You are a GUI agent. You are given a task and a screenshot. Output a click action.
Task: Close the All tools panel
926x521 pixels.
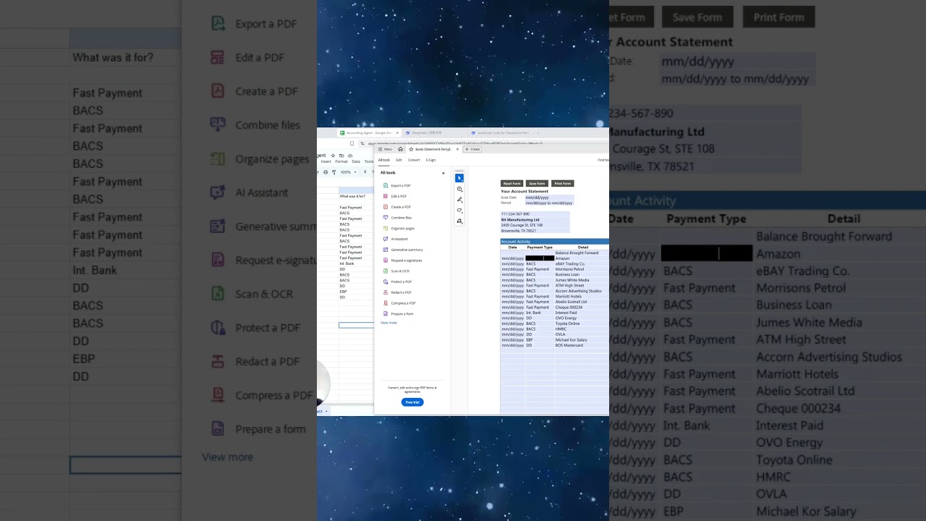tap(443, 173)
